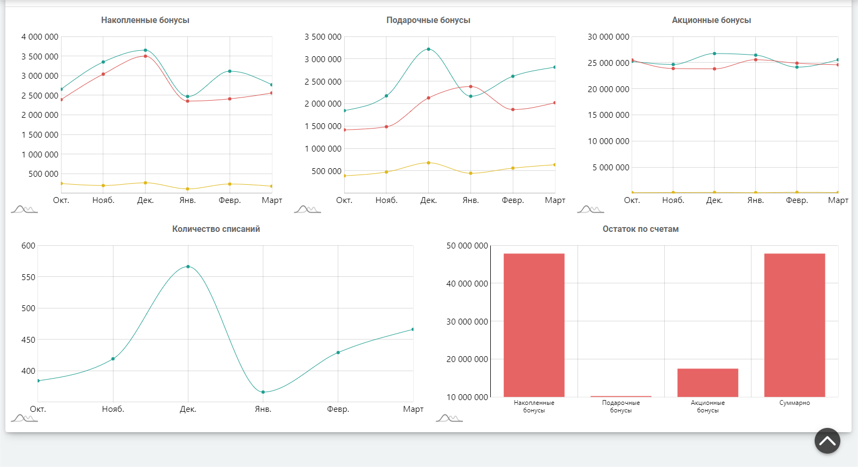Click the chart-type icon under Акционные бонусы
Viewport: 858px width, 467px height.
pos(590,209)
